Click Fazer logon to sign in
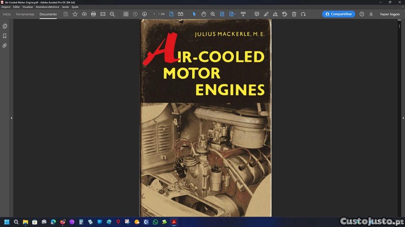 click(389, 14)
